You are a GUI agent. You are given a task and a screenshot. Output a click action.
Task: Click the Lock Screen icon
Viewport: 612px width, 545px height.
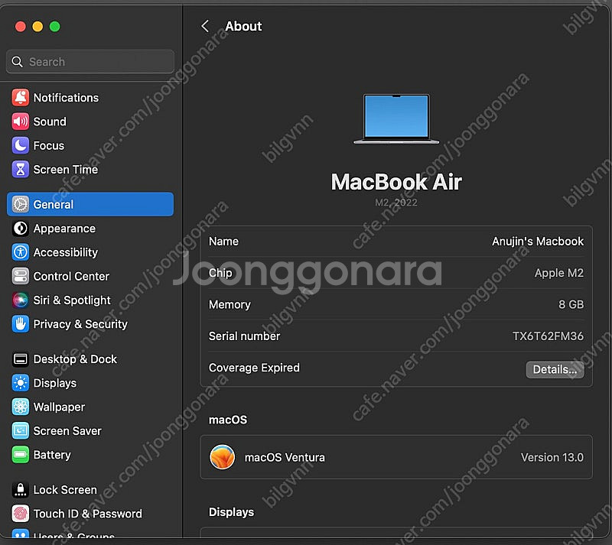(x=21, y=490)
